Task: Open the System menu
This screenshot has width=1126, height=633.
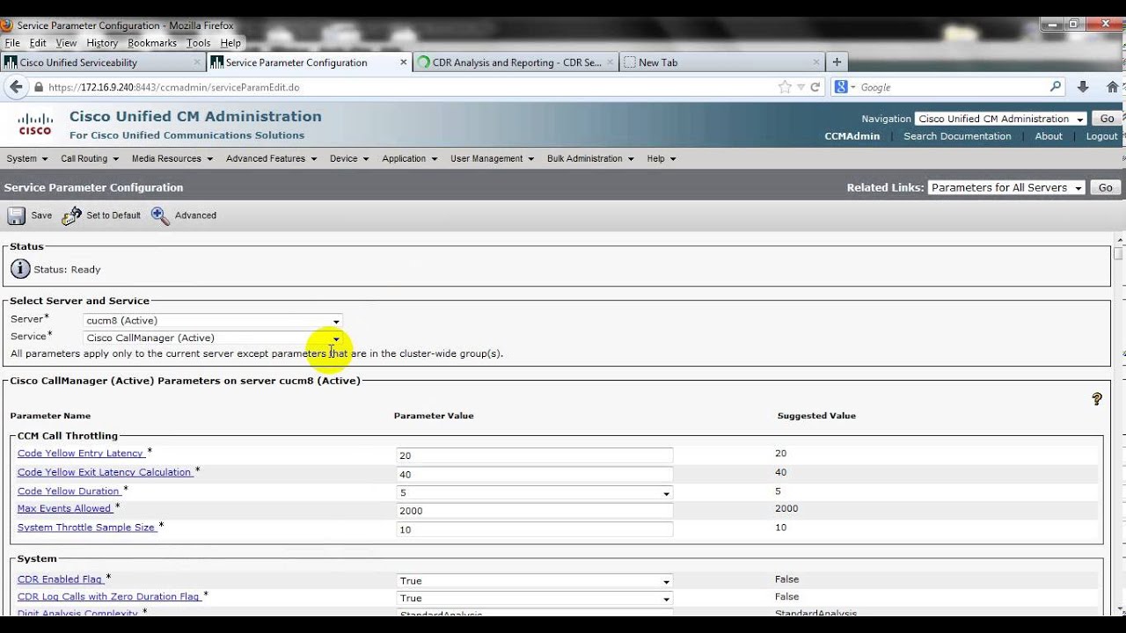Action: 26,159
